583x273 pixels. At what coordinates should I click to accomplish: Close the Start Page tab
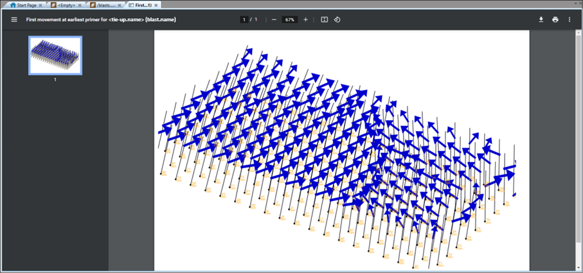click(40, 6)
